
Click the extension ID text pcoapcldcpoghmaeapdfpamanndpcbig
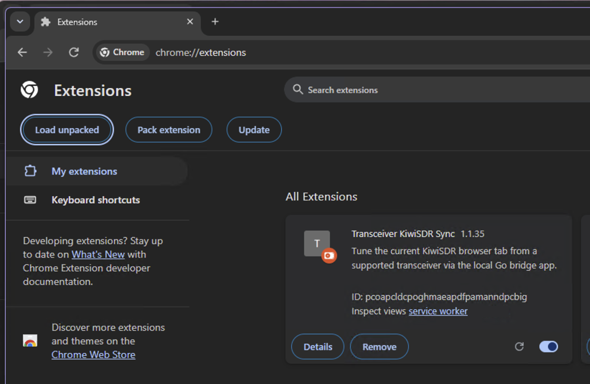pos(446,297)
